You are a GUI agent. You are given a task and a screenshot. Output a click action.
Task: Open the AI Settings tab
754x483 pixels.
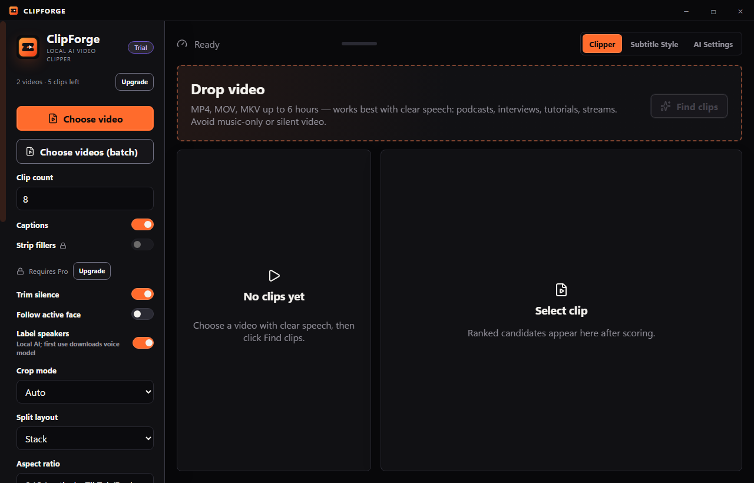713,44
